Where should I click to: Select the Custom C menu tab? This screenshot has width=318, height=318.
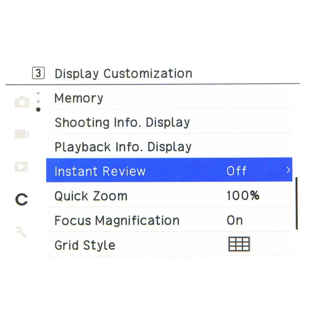pos(21,199)
